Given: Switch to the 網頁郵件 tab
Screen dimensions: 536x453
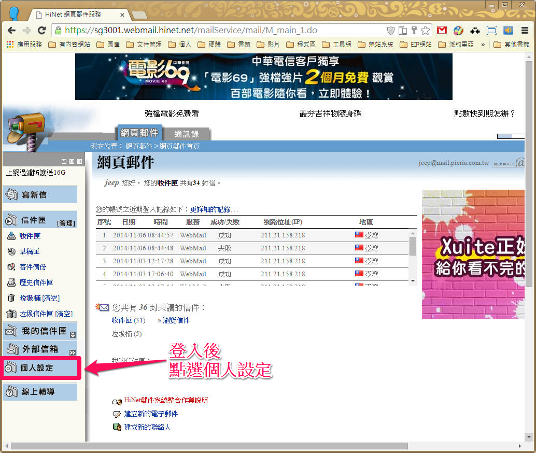Looking at the screenshot, I should point(139,133).
